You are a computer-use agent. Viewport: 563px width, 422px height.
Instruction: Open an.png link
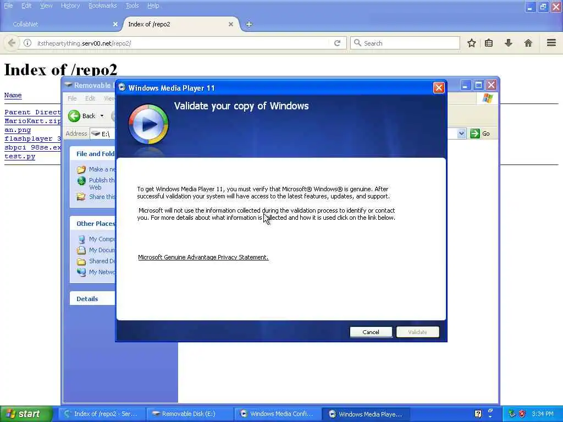(18, 130)
